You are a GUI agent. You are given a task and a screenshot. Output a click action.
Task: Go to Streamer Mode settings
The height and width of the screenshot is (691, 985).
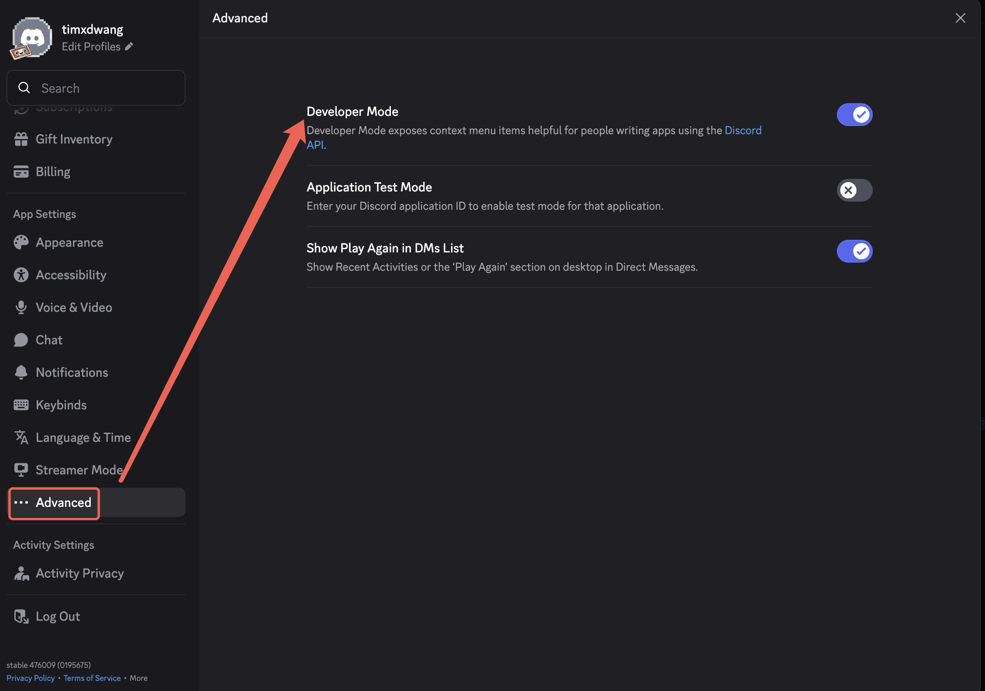click(x=79, y=470)
